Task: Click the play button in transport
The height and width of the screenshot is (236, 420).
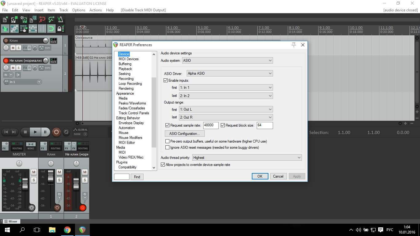Action: click(x=35, y=132)
